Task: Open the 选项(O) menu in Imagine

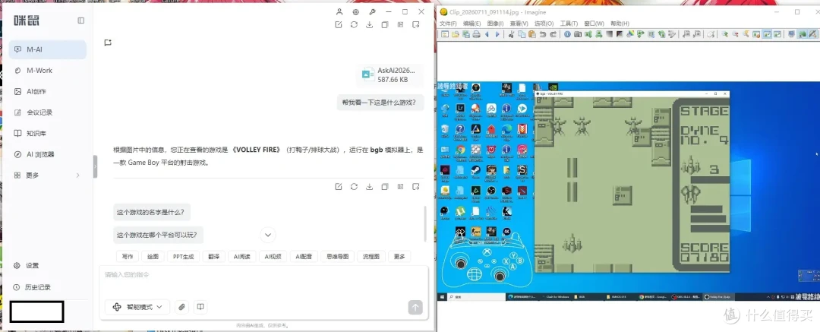Action: click(x=544, y=24)
